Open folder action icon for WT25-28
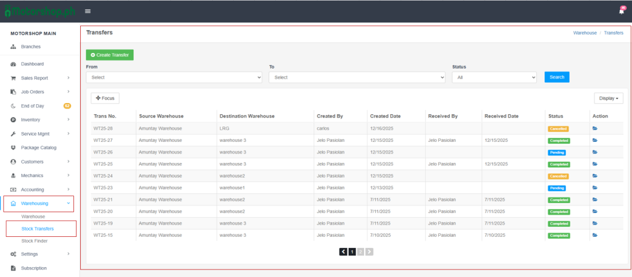This screenshot has width=632, height=277. click(x=595, y=129)
